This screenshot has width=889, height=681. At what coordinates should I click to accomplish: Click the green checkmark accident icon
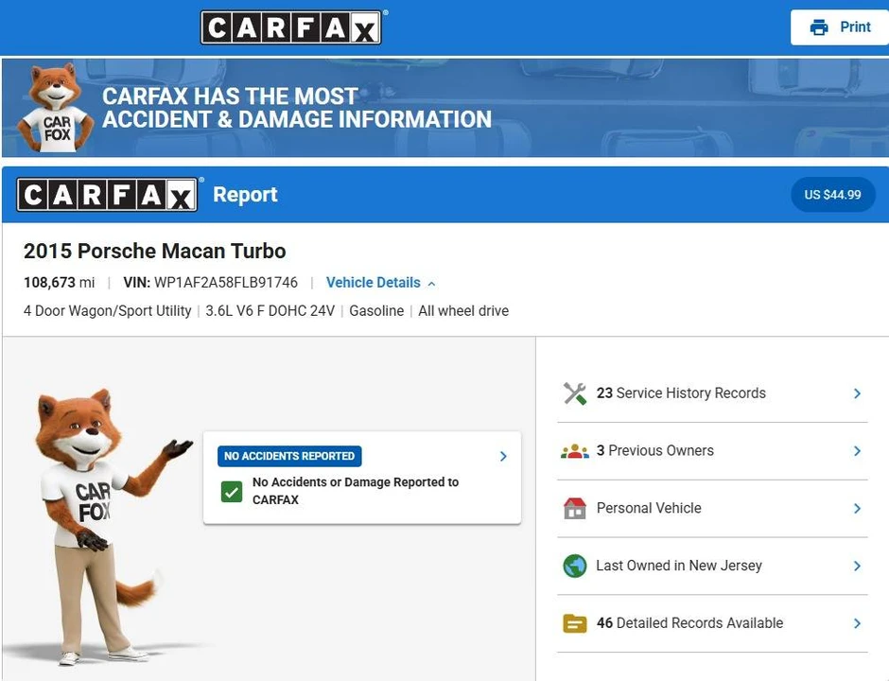tap(232, 492)
